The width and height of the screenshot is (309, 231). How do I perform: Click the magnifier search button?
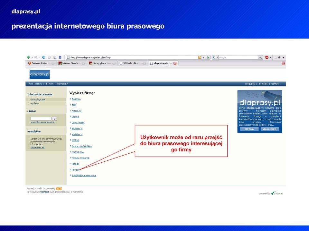coord(260,57)
